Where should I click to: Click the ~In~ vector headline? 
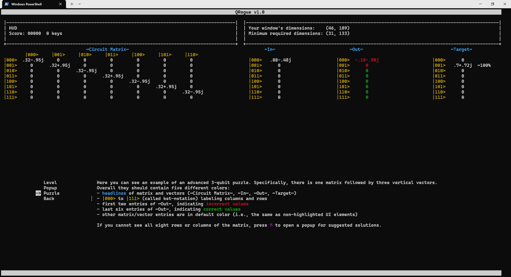point(270,49)
